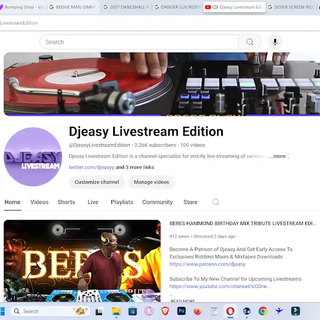Click the round dark icon beside Chrome in the taskbar
Viewport: 320px width, 320px height.
click(x=246, y=311)
